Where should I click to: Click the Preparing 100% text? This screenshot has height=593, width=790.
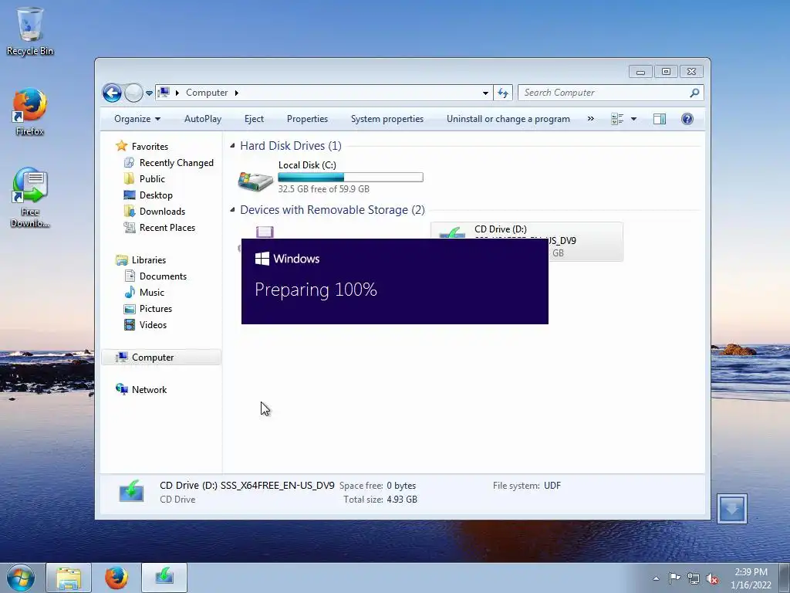316,290
